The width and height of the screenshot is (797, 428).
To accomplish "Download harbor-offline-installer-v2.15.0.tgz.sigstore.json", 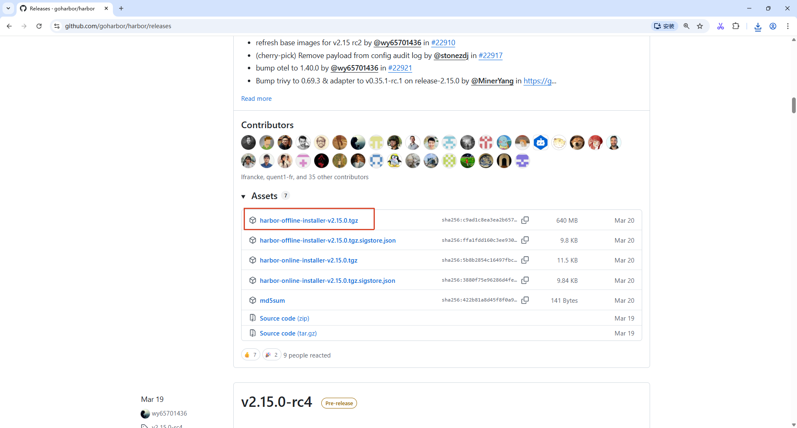I will point(328,241).
